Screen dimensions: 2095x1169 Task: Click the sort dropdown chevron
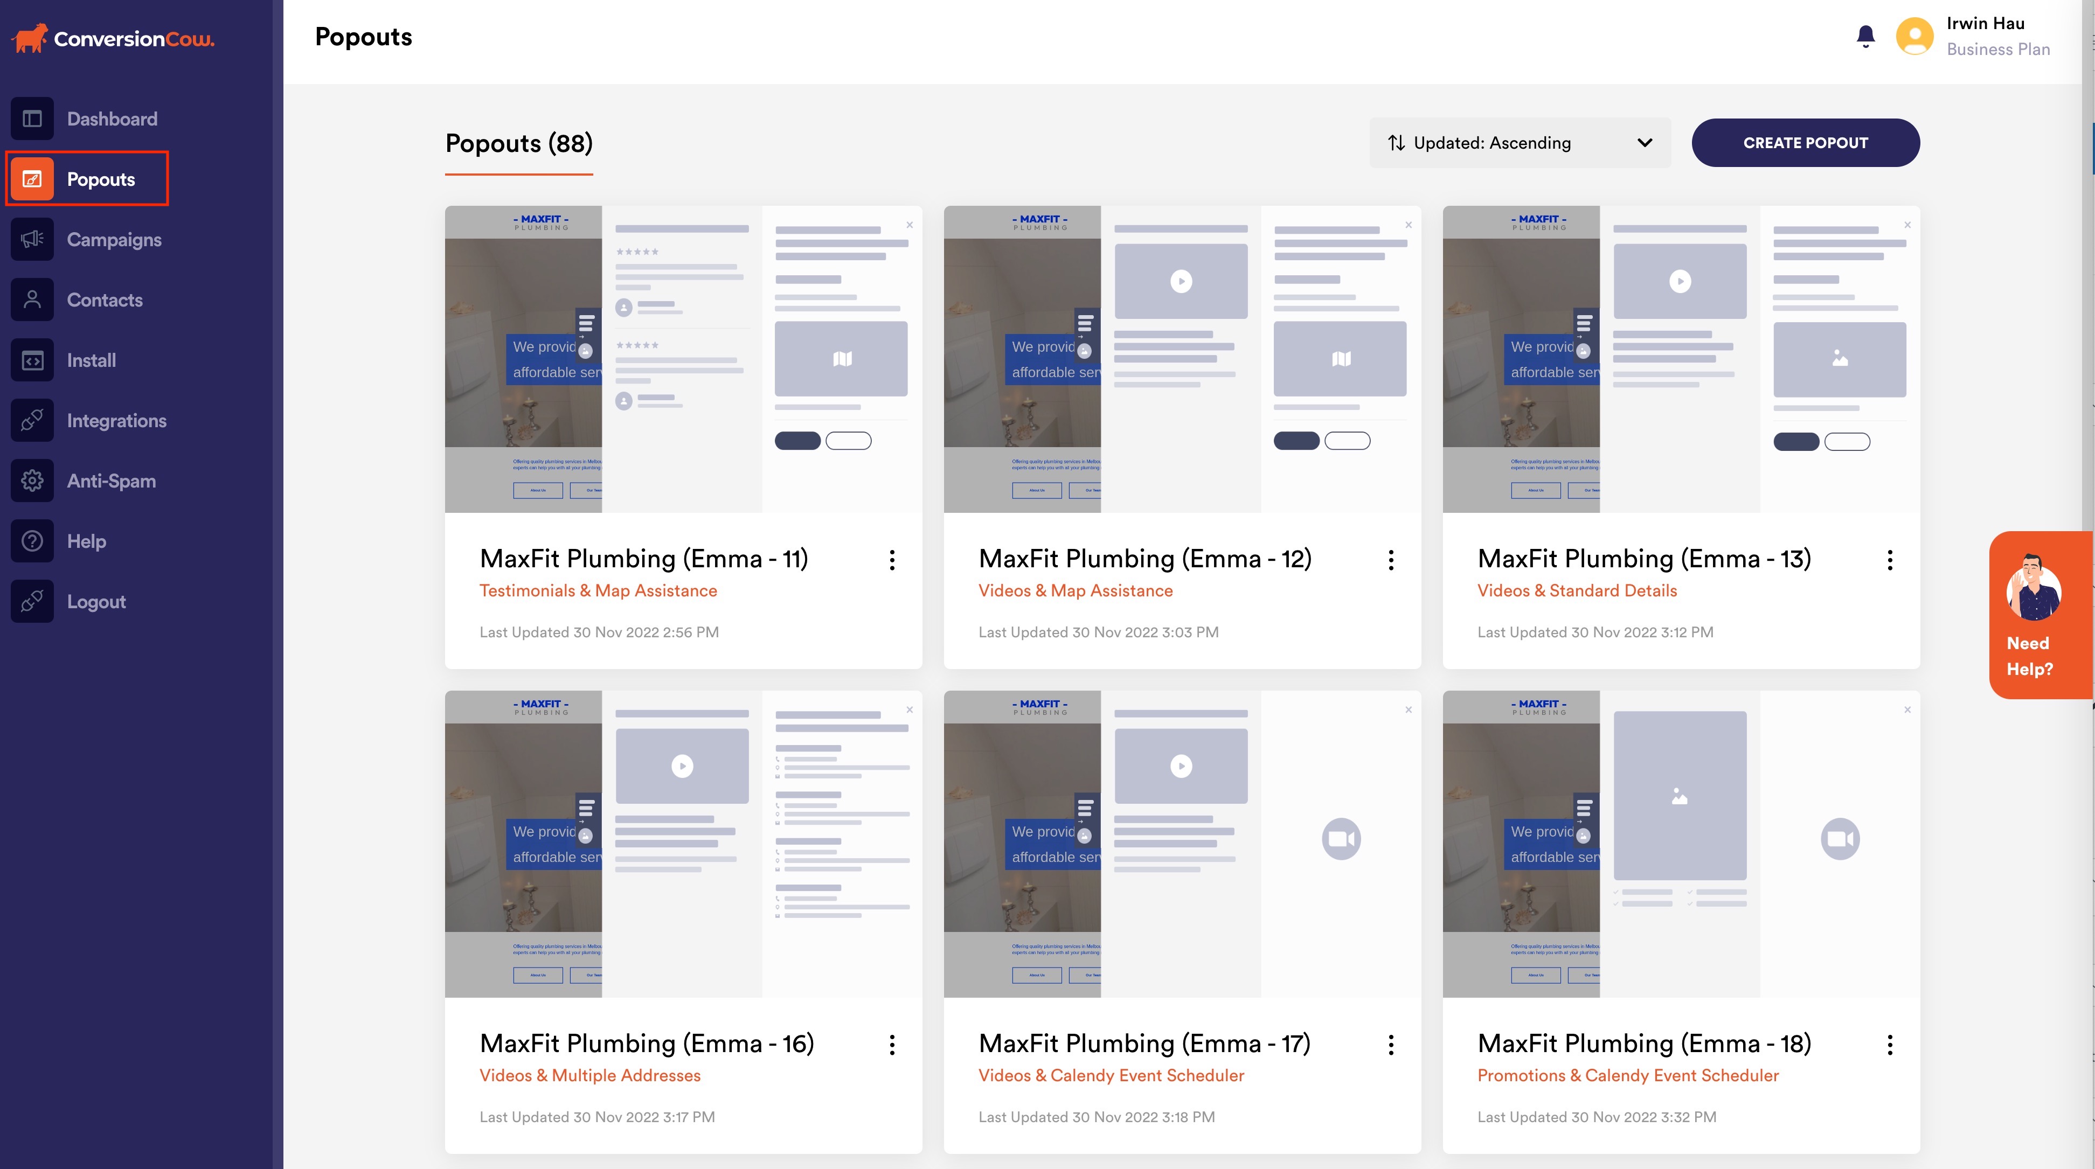pos(1645,143)
